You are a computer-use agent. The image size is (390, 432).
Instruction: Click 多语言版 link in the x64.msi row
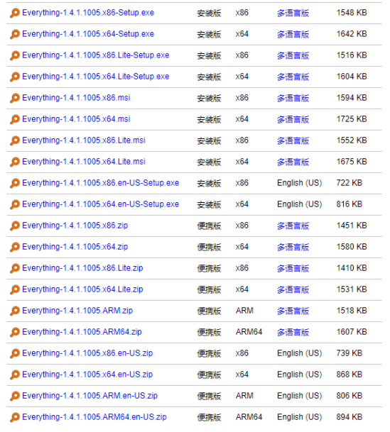coord(293,119)
